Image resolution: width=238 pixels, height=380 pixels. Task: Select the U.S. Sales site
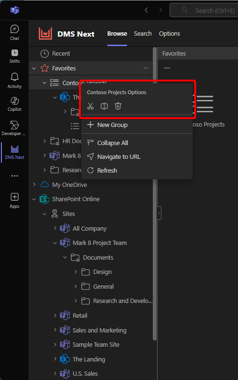tap(85, 373)
